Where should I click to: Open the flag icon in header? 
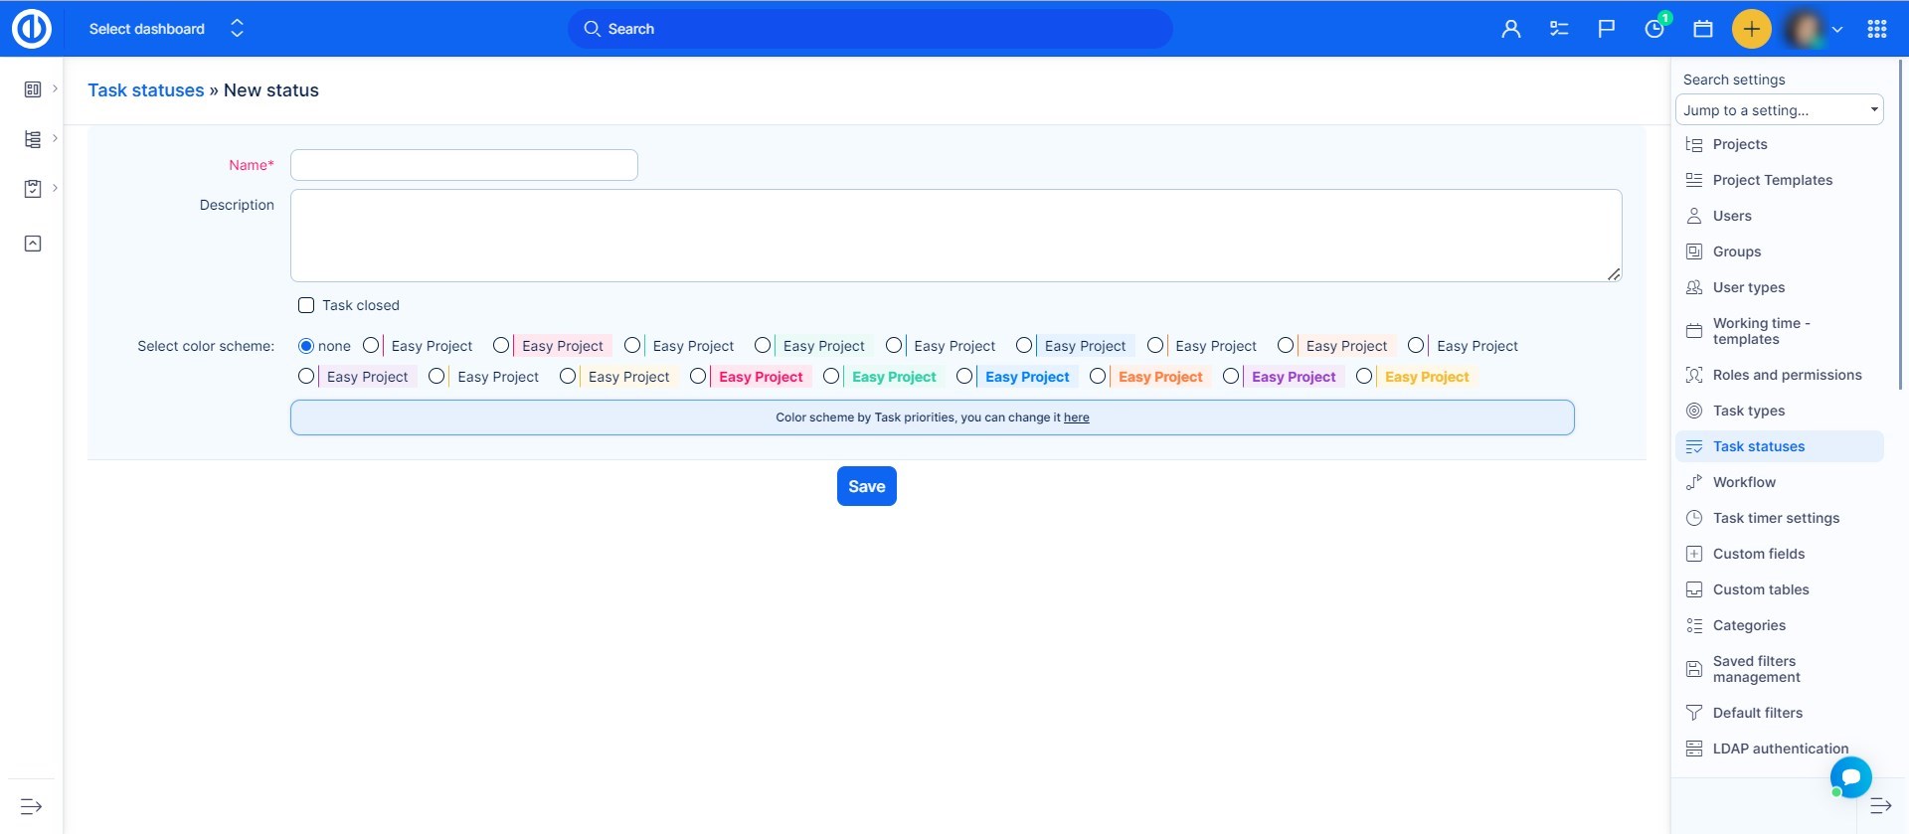pos(1606,29)
